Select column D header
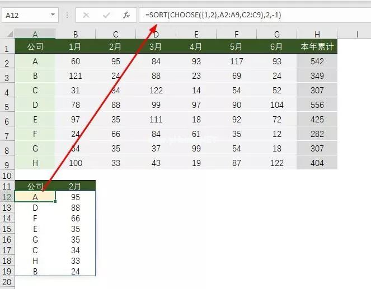 click(156, 35)
